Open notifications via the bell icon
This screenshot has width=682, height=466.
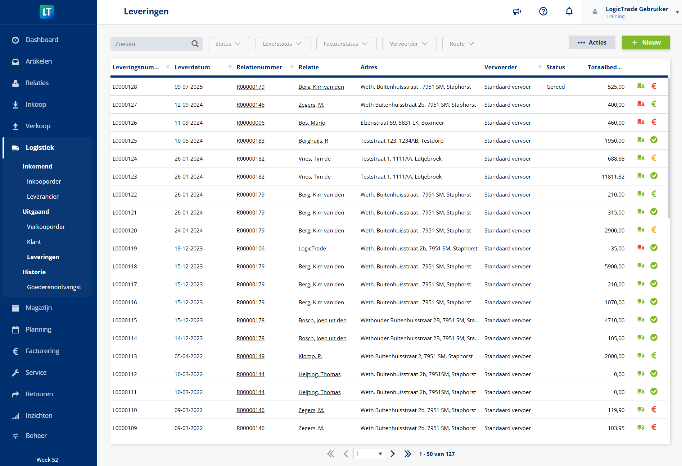569,11
